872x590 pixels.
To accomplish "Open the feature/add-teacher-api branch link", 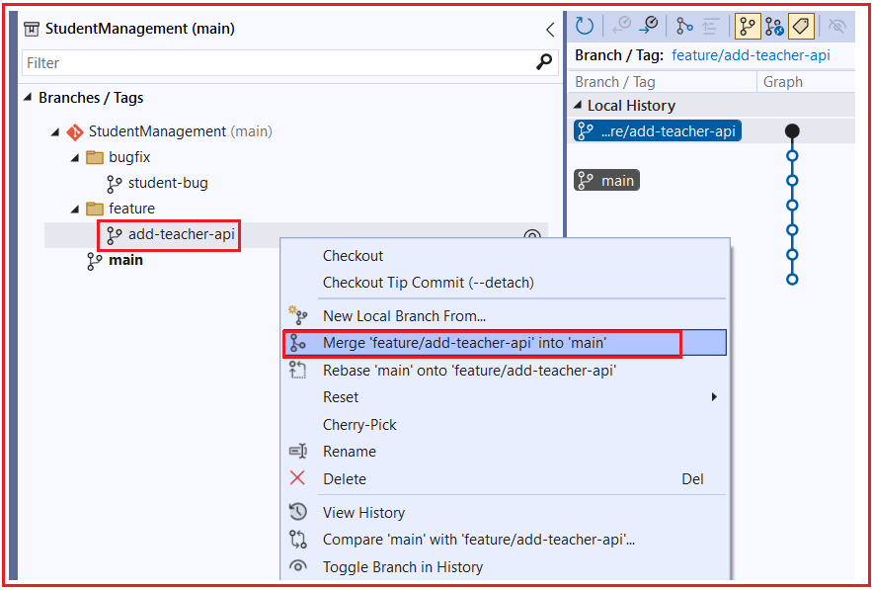I will pyautogui.click(x=752, y=55).
